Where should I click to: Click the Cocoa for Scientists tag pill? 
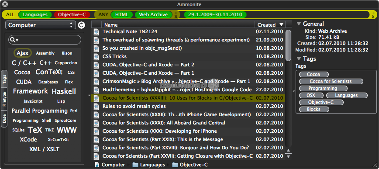coord(331,82)
